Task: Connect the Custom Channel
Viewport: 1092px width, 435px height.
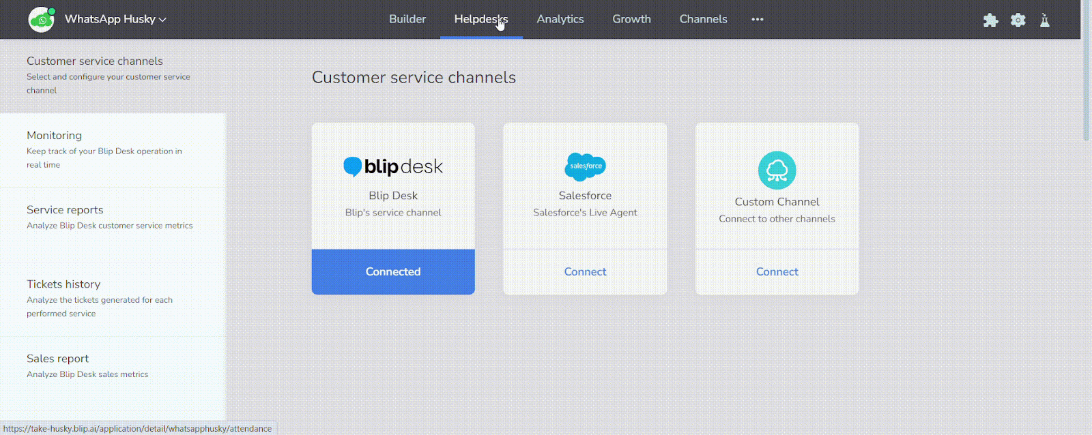Action: click(x=777, y=271)
